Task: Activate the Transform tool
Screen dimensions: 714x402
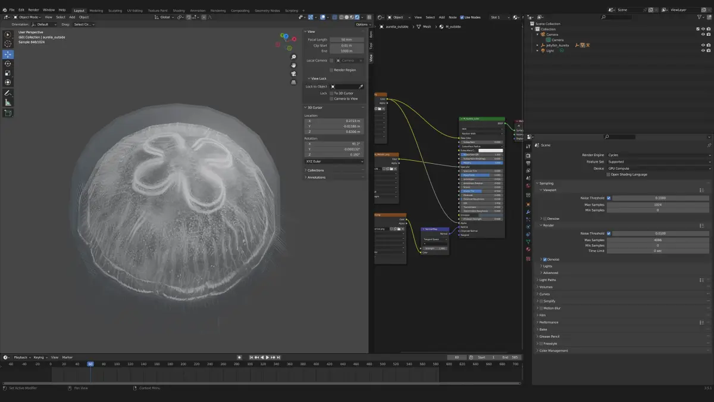Action: click(x=8, y=83)
